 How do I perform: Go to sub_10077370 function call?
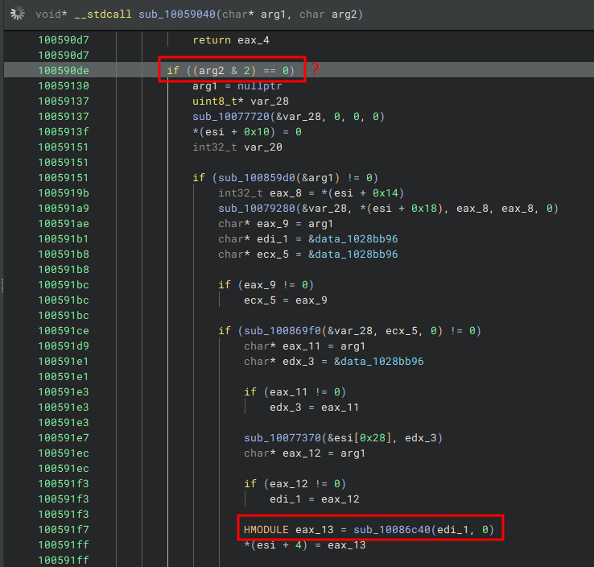(283, 438)
